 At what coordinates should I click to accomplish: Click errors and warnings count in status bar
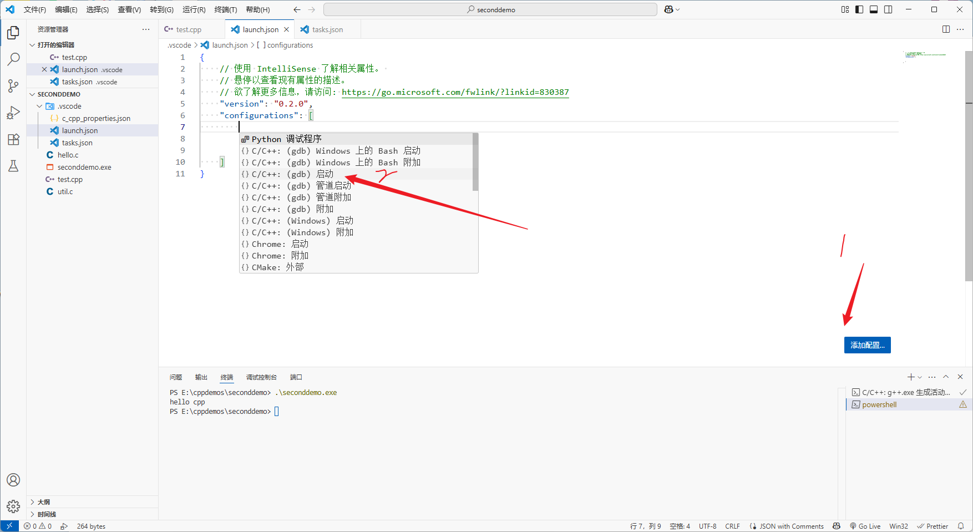tap(38, 526)
